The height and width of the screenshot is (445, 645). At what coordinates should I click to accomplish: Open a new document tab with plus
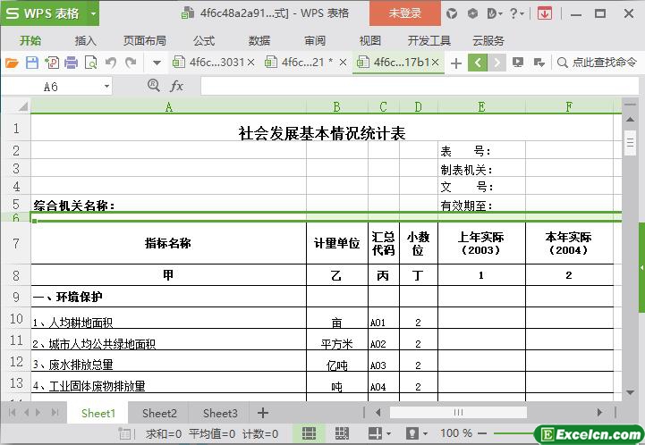pyautogui.click(x=456, y=63)
